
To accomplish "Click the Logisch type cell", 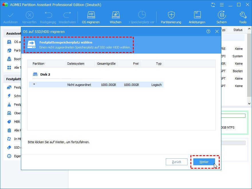I will [157, 85].
